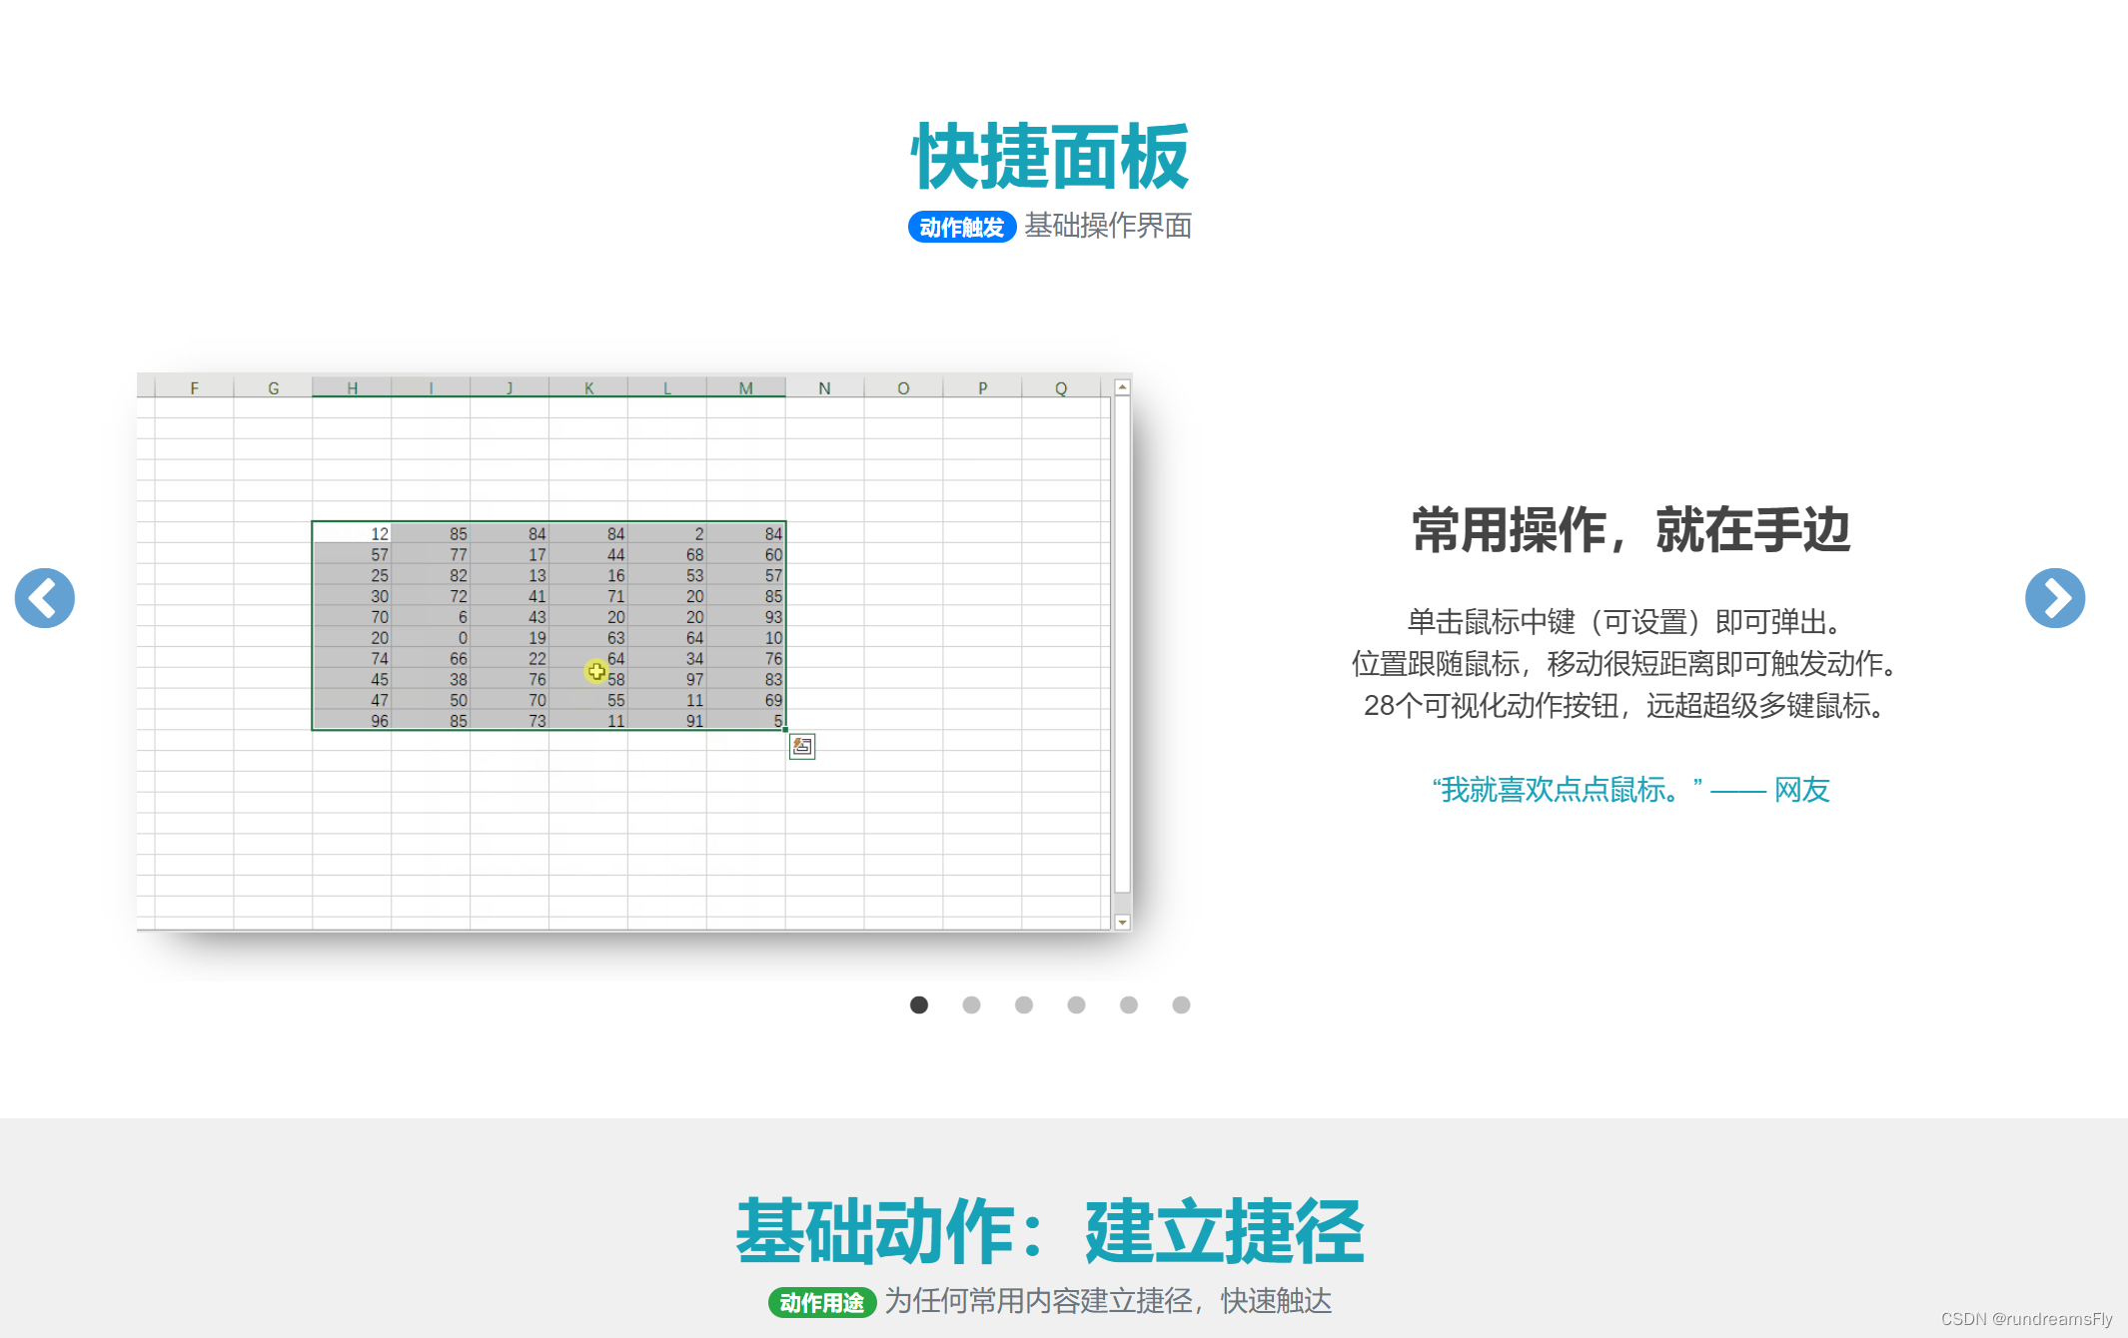Click the line 单击鼠标中键（可设置）即可弹出。
This screenshot has width=2128, height=1338.
tap(1623, 622)
